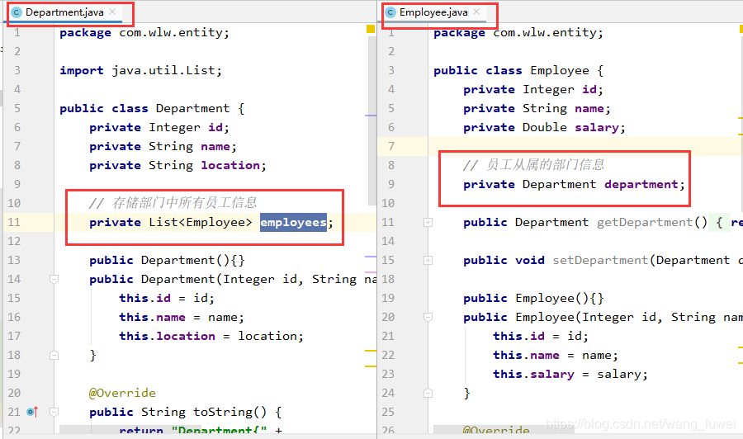Click 'Department(){}' default constructor on line 13
The image size is (743, 439).
[193, 261]
